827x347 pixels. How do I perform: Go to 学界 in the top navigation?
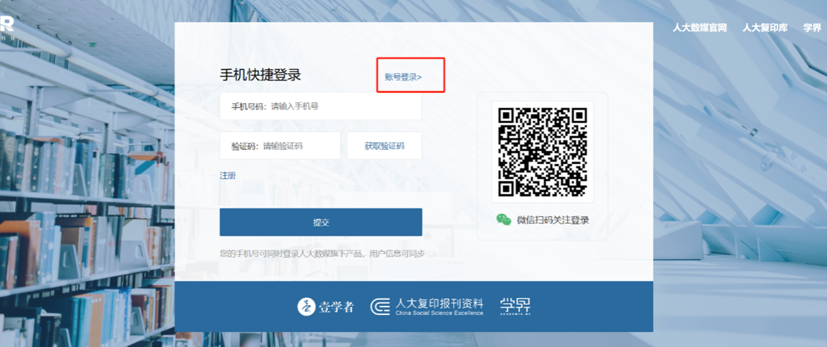[x=812, y=27]
